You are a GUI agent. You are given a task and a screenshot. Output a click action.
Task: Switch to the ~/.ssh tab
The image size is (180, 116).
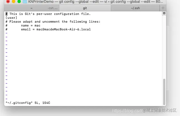click(135, 8)
